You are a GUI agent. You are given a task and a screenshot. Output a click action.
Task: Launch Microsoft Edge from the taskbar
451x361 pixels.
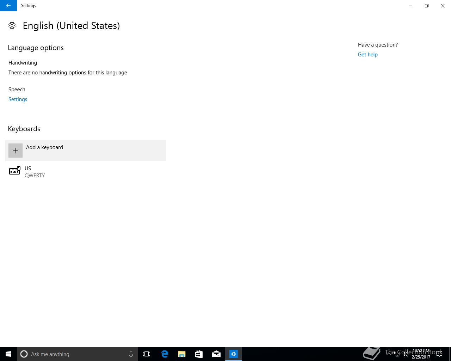[x=164, y=354]
